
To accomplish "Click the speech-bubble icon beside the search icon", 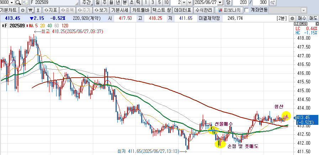I will 25,2.
